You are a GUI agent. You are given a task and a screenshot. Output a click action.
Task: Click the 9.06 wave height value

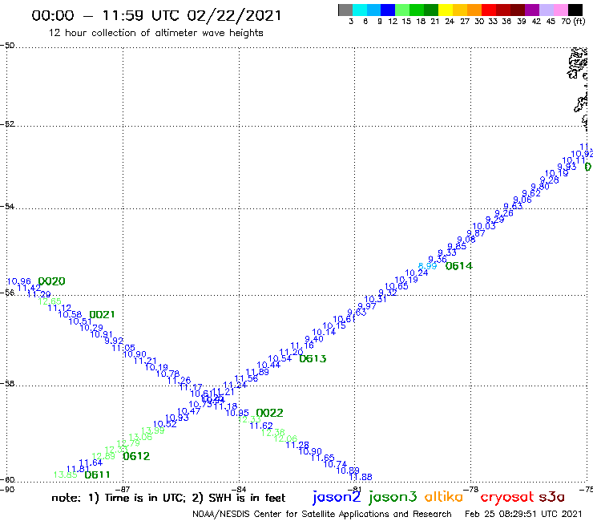[x=522, y=200]
